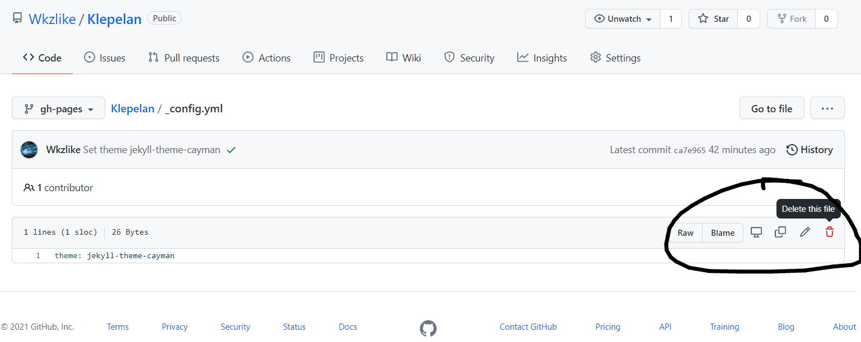Open the Pull requests tab
Viewport: 861px width, 342px height.
pos(184,58)
